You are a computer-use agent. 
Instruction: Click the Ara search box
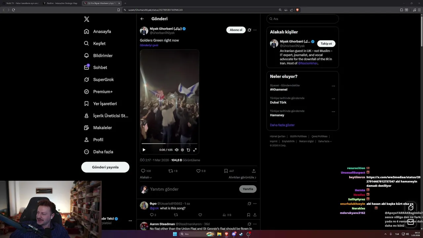(x=303, y=19)
